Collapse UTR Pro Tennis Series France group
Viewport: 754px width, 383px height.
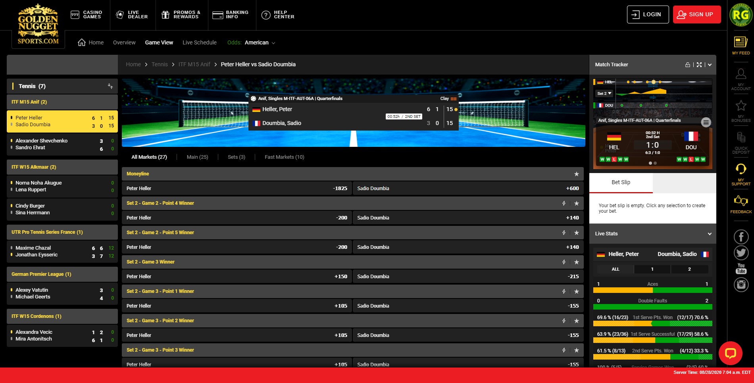[62, 232]
